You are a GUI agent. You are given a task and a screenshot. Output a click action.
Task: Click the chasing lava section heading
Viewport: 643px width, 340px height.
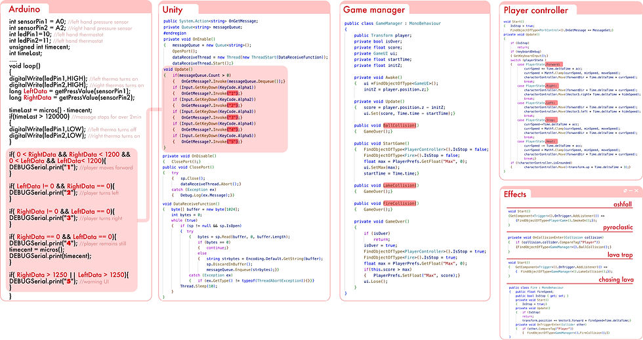[616, 280]
